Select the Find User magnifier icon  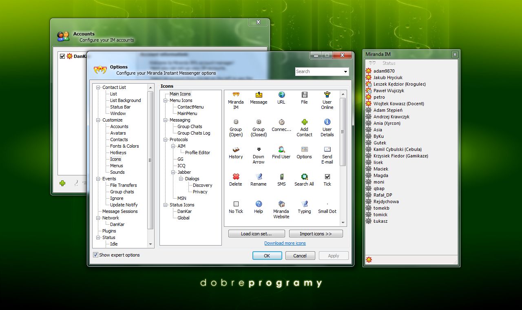pyautogui.click(x=281, y=149)
